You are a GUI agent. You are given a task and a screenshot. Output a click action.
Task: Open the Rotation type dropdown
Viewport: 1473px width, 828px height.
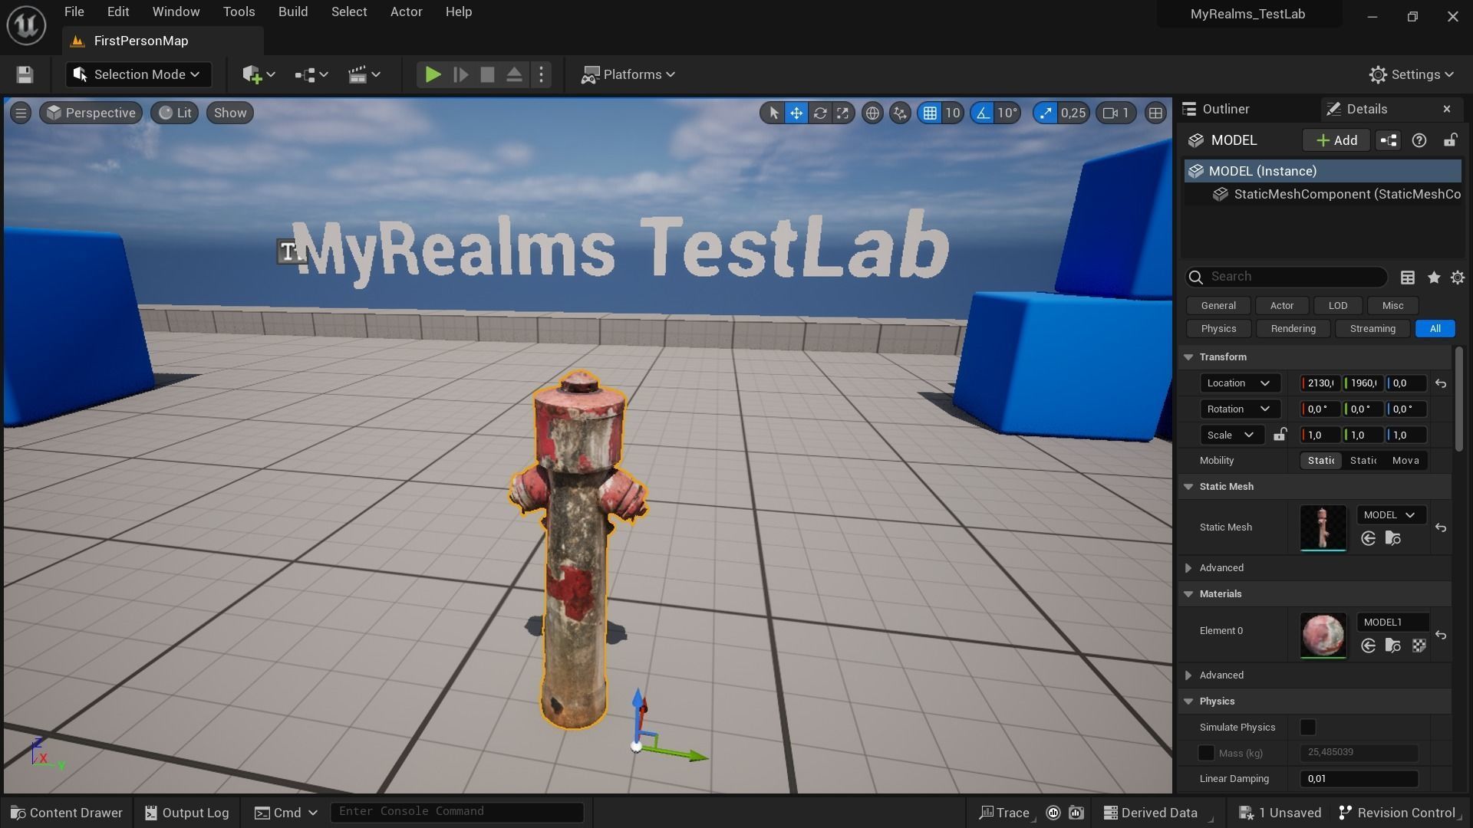point(1239,409)
